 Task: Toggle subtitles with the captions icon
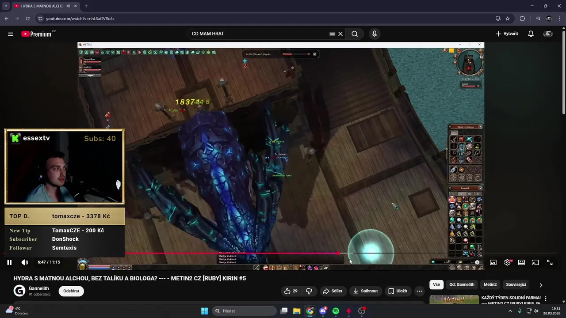[x=493, y=262]
